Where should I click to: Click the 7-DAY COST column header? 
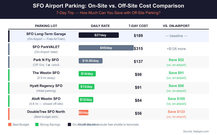[x=138, y=26]
